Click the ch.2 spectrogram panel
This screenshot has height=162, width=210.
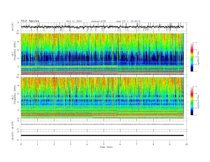(102, 98)
